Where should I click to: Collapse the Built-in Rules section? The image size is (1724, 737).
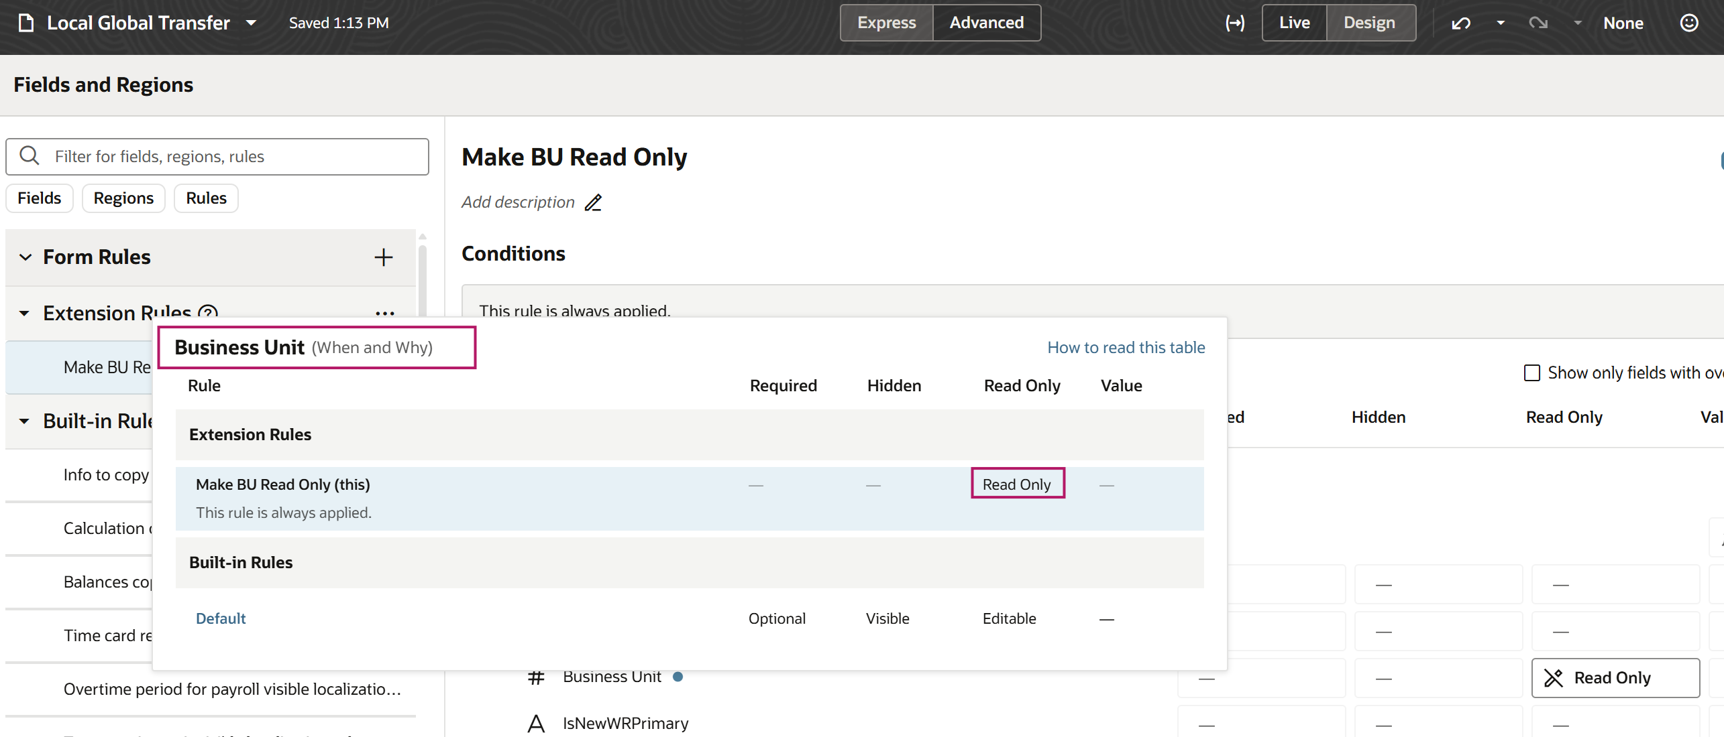point(25,421)
